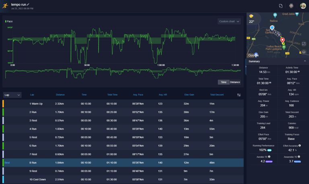Select the '5 Rest' lap row

click(123, 137)
